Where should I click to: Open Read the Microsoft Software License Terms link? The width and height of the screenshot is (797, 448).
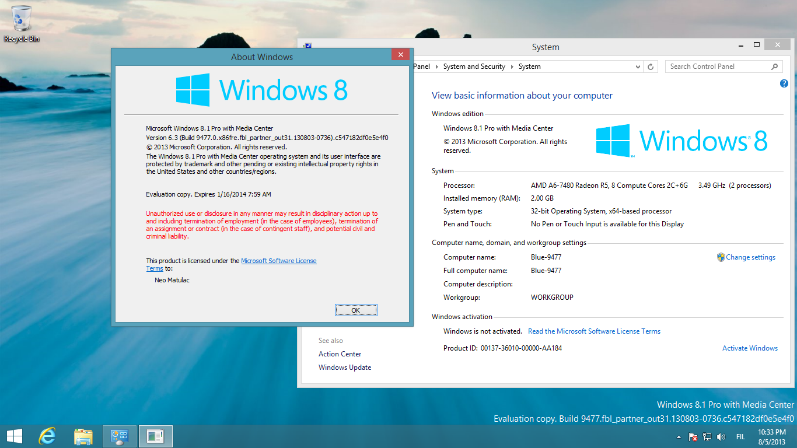pyautogui.click(x=594, y=331)
